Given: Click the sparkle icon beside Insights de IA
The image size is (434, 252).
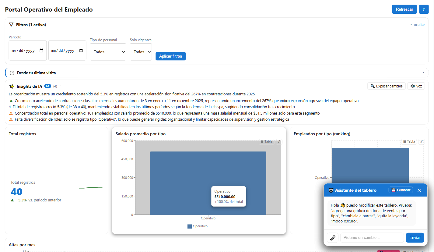Looking at the screenshot, I should tap(12, 86).
